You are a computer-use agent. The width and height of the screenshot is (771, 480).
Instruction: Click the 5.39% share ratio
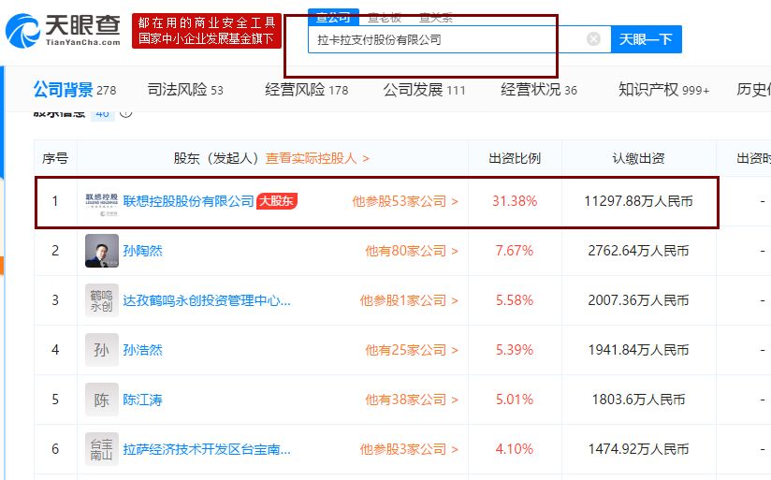[x=515, y=350]
